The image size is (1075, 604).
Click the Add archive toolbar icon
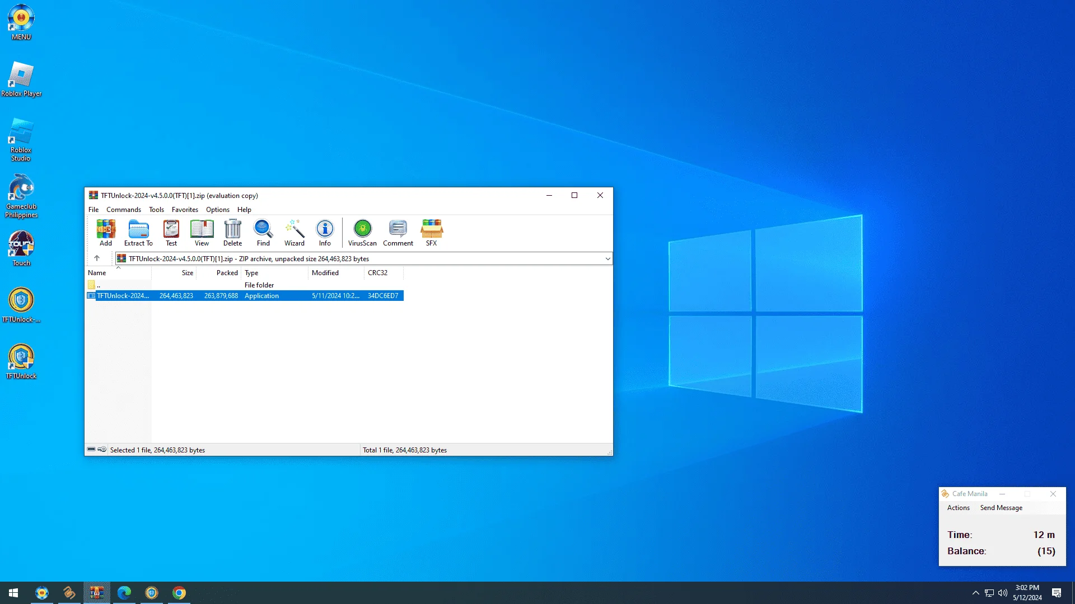[106, 233]
